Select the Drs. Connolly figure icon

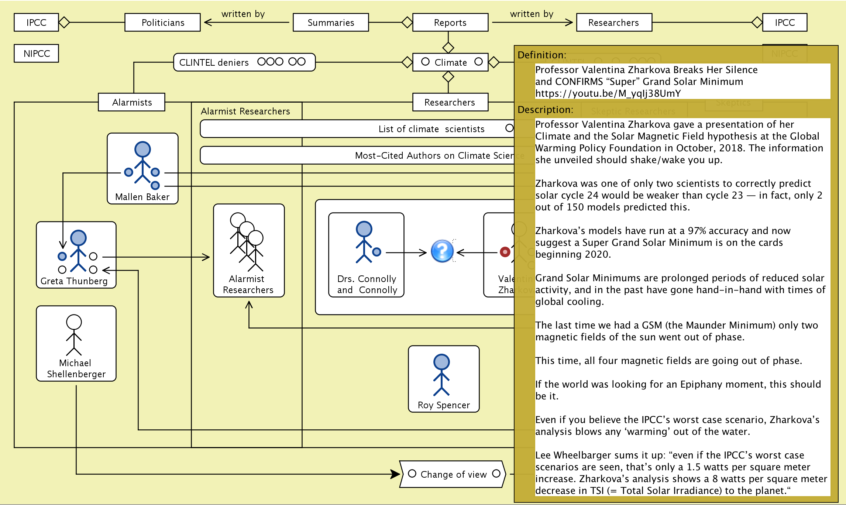[x=364, y=242]
